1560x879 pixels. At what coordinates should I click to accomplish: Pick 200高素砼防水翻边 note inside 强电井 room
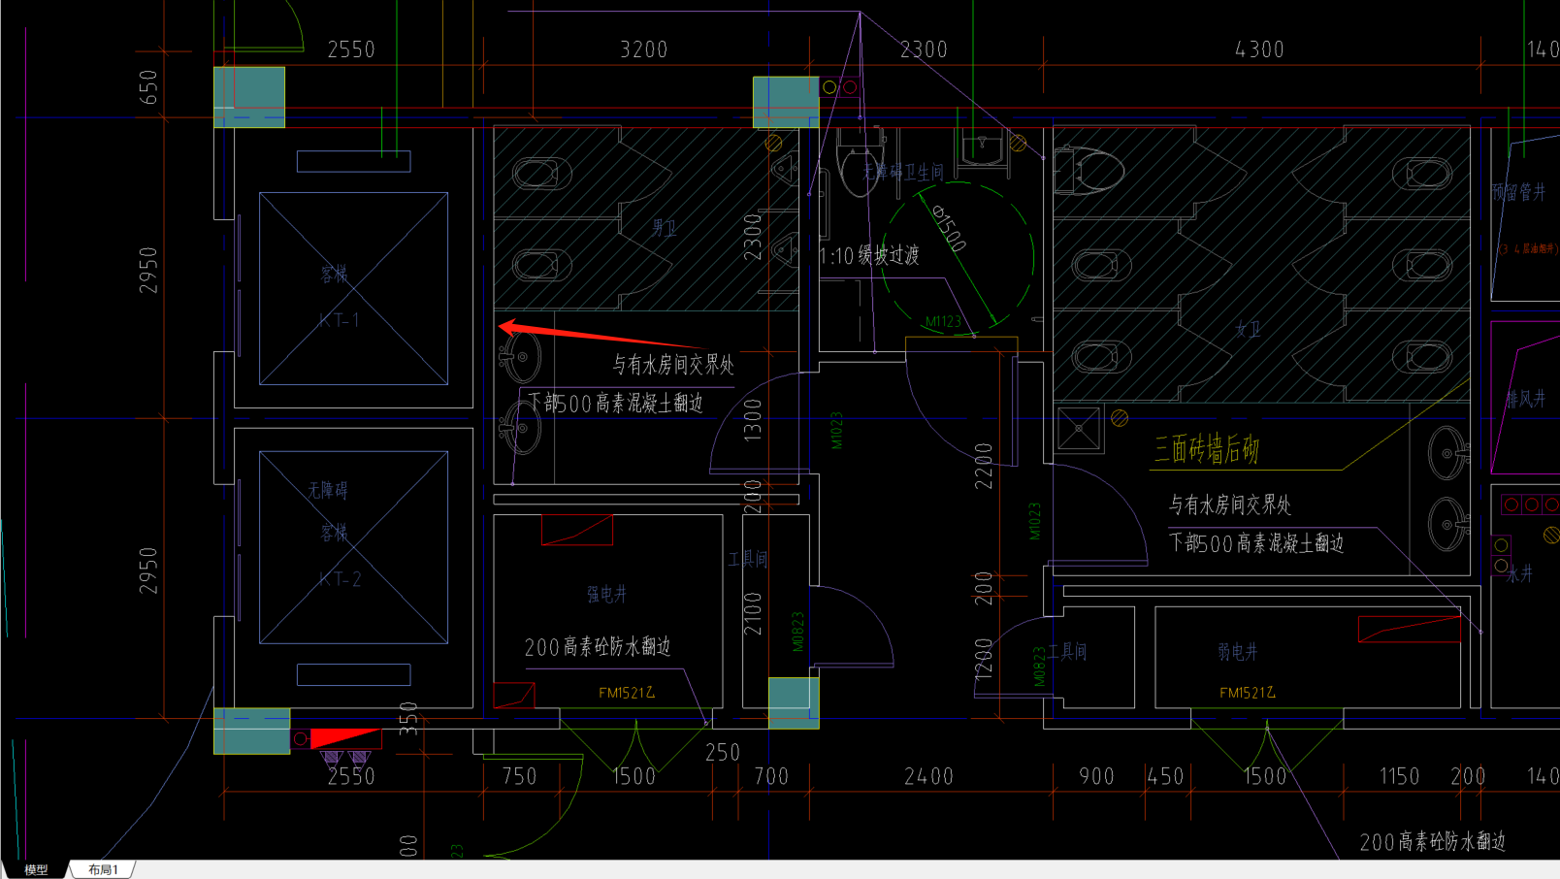pyautogui.click(x=598, y=647)
